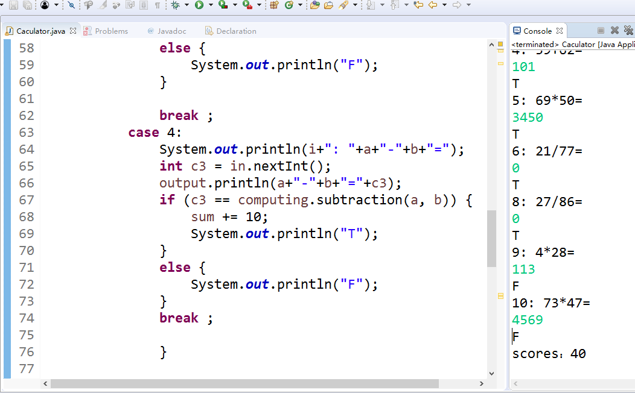Close the Caculator.java editor tab
The height and width of the screenshot is (393, 635).
73,31
